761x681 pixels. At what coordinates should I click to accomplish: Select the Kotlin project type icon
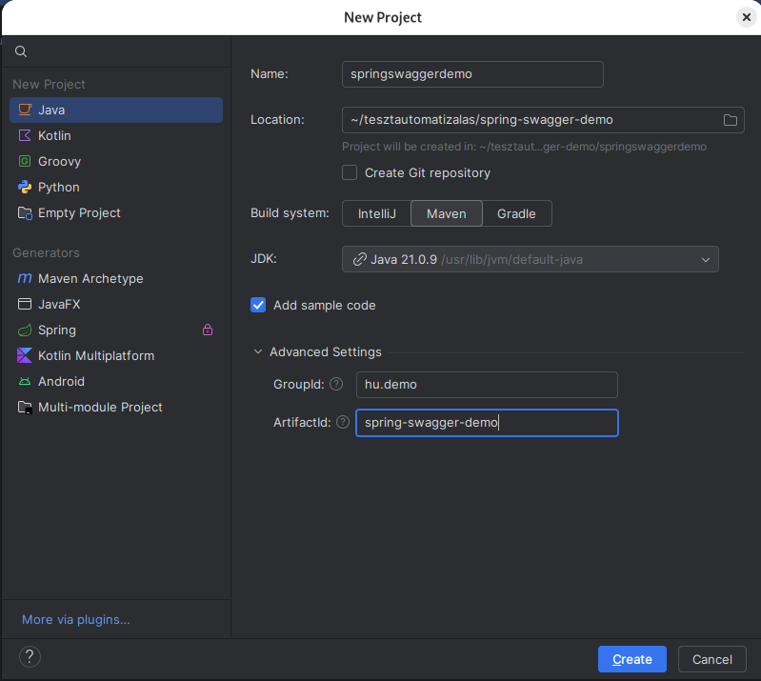[x=25, y=136]
